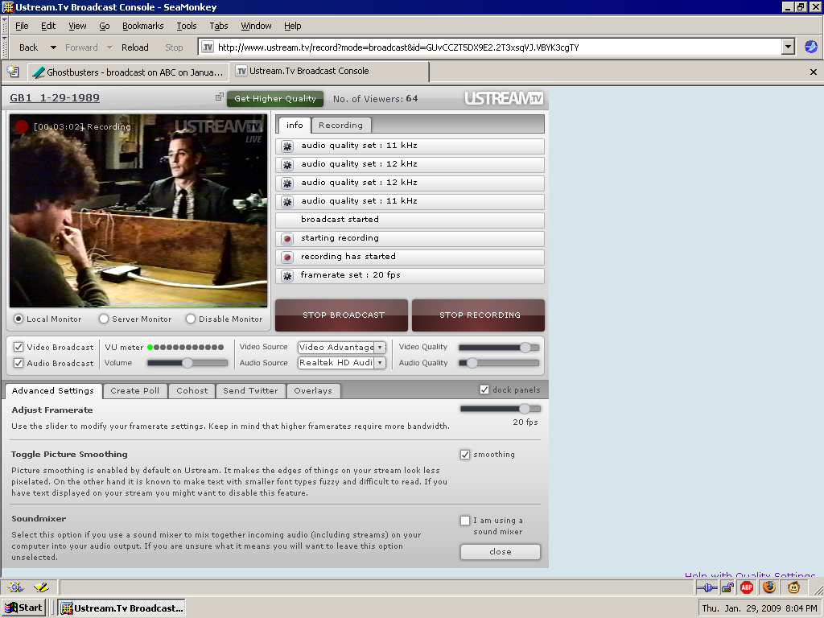Click the STOP RECORDING button
This screenshot has width=824, height=618.
click(x=478, y=315)
